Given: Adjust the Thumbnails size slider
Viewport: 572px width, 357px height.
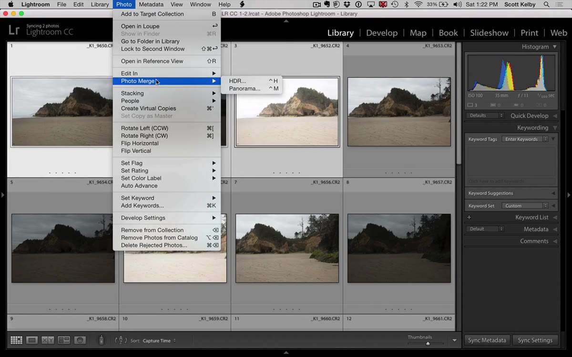Looking at the screenshot, I should 428,343.
